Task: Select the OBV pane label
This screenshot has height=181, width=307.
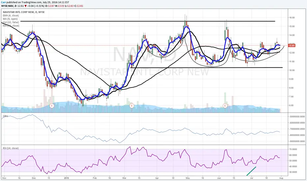Action: point(6,116)
